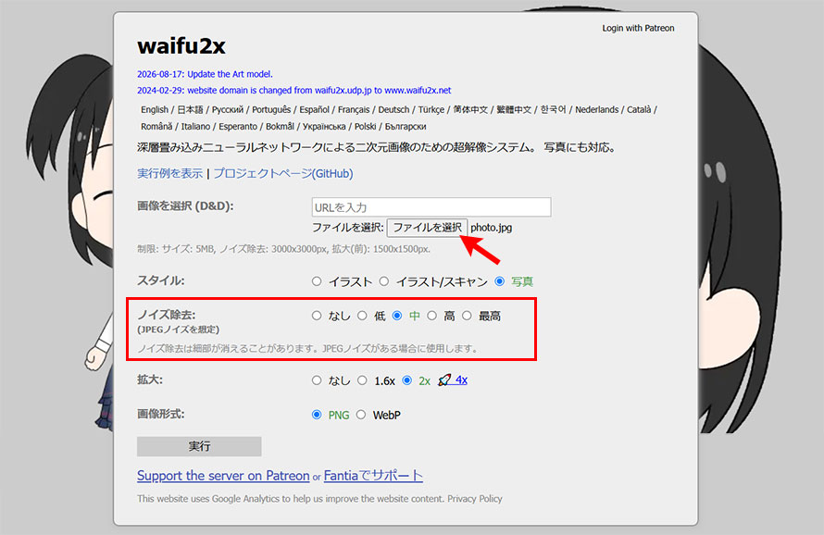Select WebP image format
824x535 pixels.
[361, 415]
